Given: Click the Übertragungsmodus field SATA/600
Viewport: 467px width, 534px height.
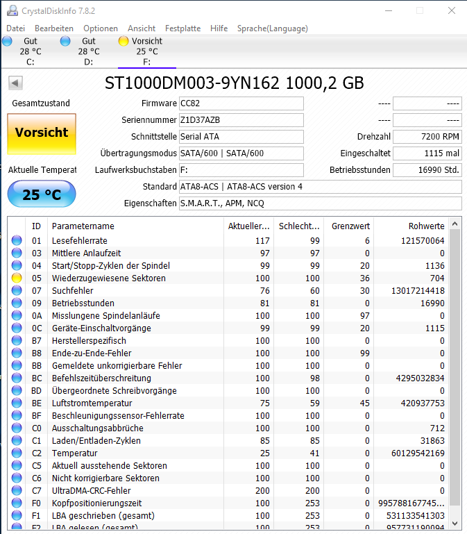Looking at the screenshot, I should 241,153.
